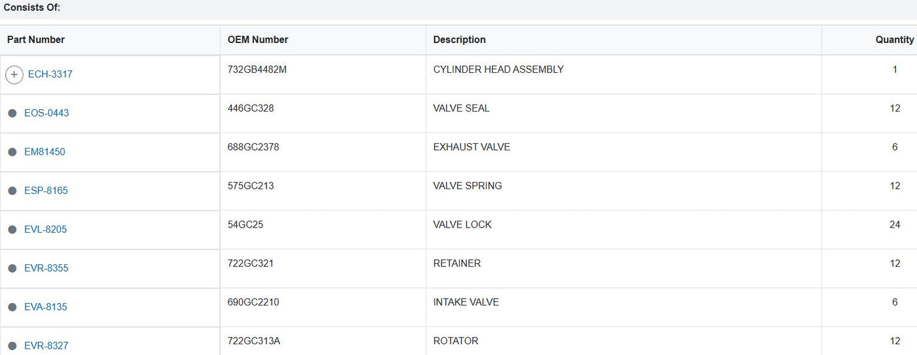
Task: Click the Part Number column header
Action: (x=36, y=39)
